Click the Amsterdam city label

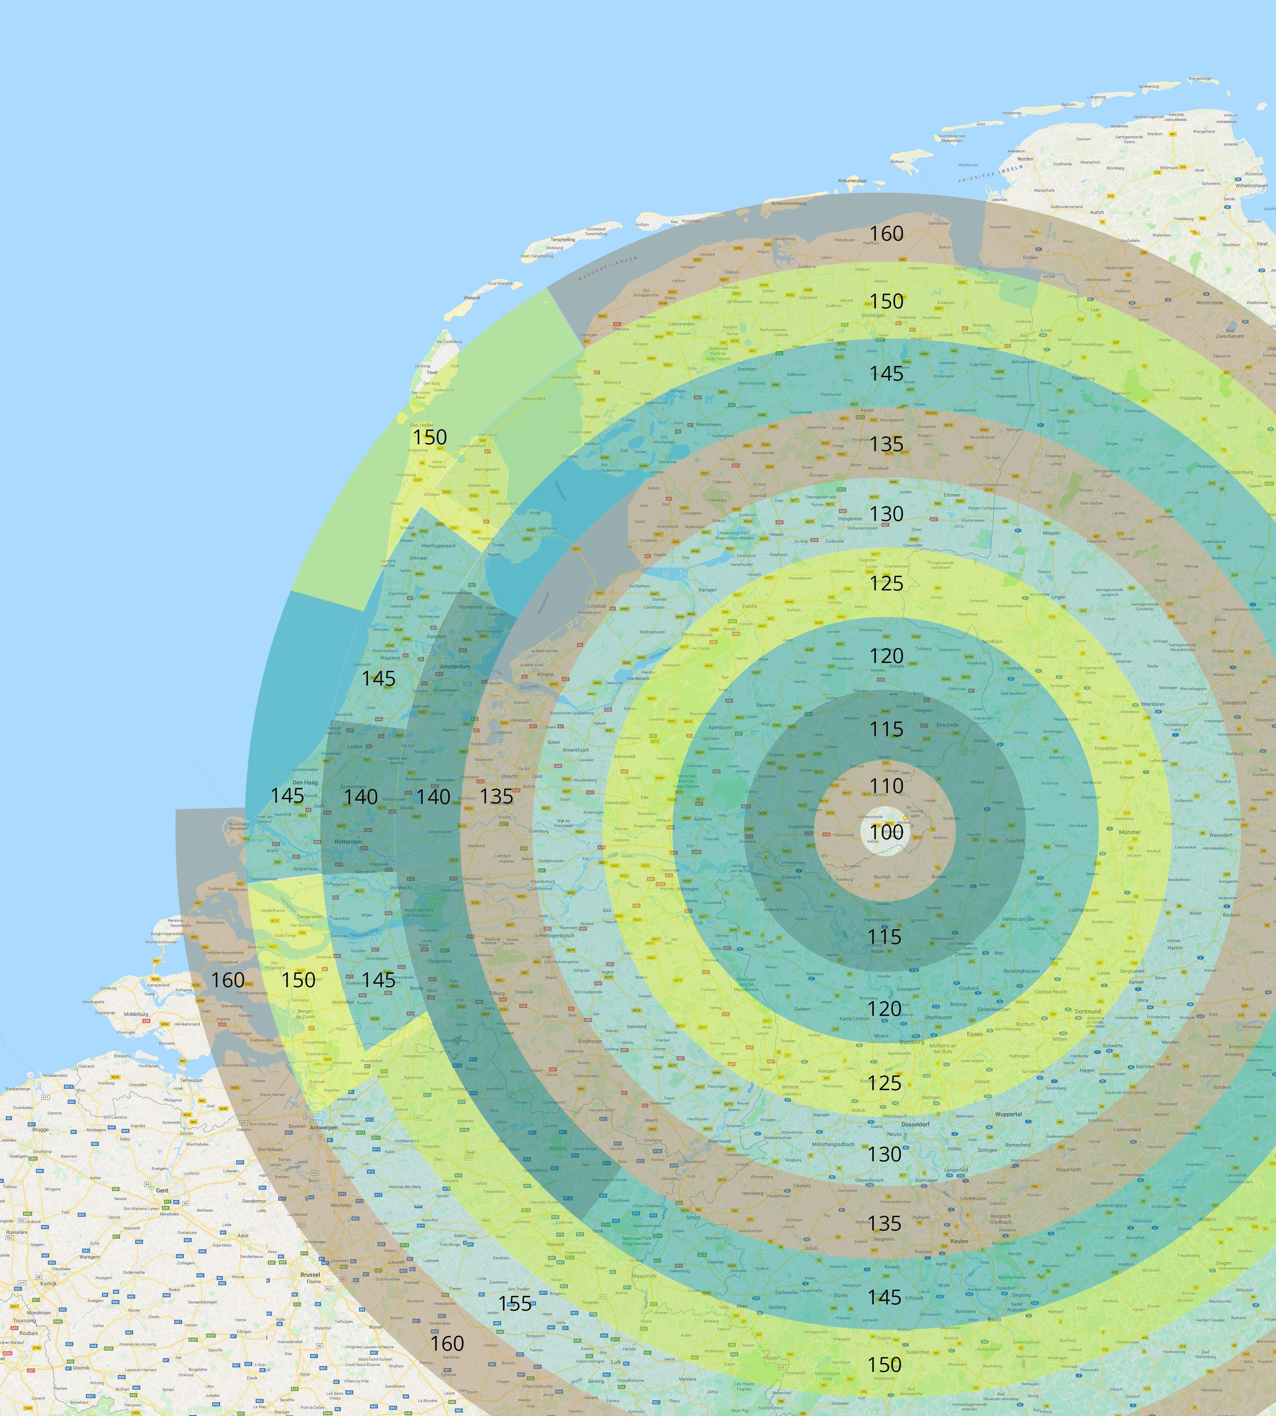(x=455, y=667)
